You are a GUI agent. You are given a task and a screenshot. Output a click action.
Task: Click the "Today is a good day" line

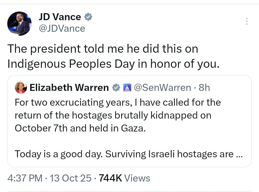click(124, 154)
